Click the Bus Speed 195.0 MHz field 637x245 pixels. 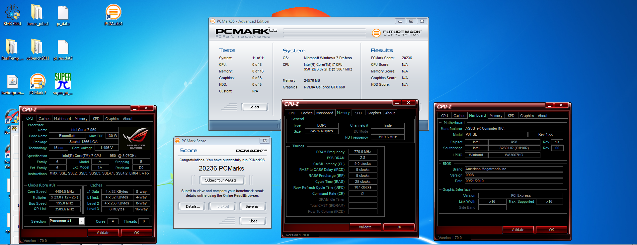(x=65, y=203)
